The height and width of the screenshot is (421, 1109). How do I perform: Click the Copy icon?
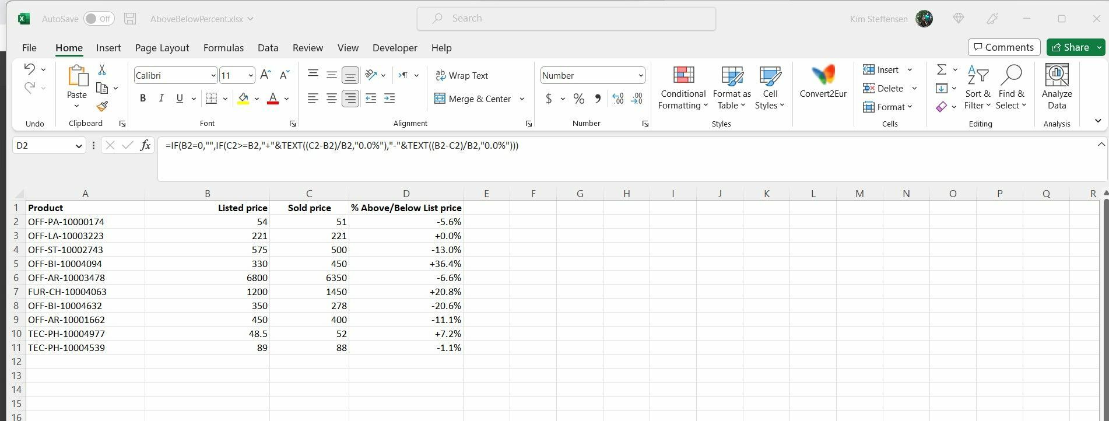pyautogui.click(x=102, y=88)
